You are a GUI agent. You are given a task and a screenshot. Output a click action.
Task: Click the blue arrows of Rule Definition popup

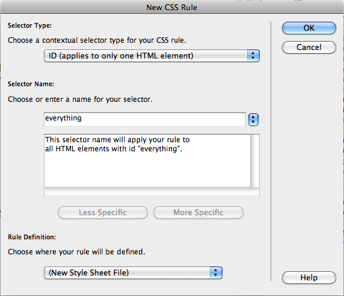point(216,272)
